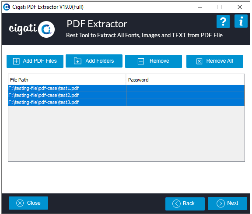Click Add PDF Files button
This screenshot has height=214, width=252.
click(35, 61)
